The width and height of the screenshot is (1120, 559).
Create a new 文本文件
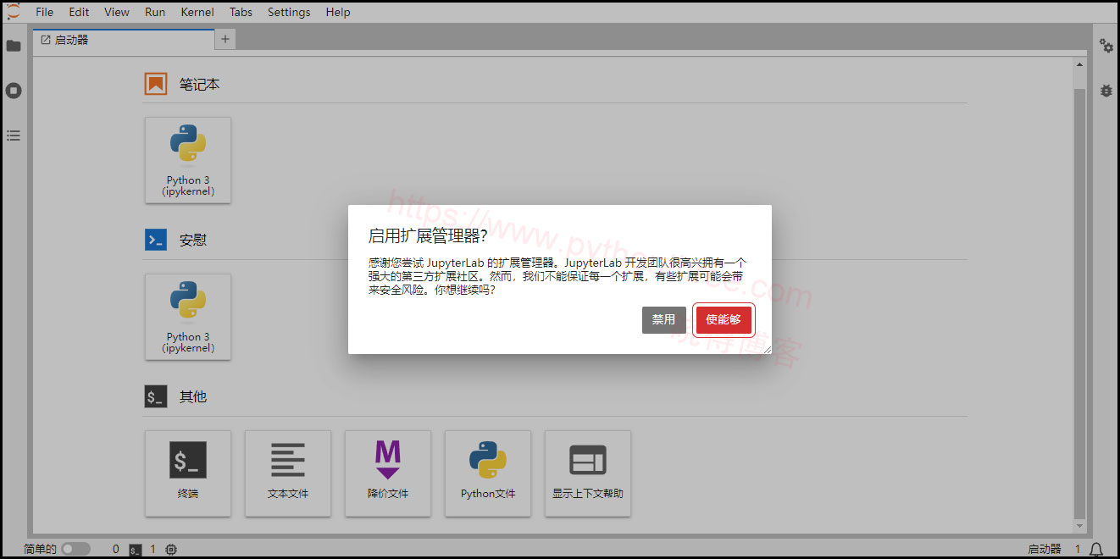[288, 473]
